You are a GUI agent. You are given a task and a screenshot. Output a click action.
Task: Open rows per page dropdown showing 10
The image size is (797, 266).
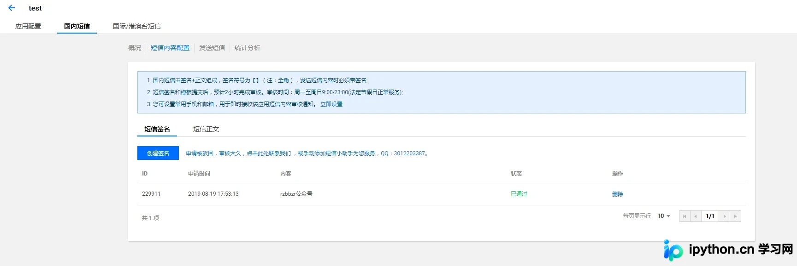tap(664, 216)
